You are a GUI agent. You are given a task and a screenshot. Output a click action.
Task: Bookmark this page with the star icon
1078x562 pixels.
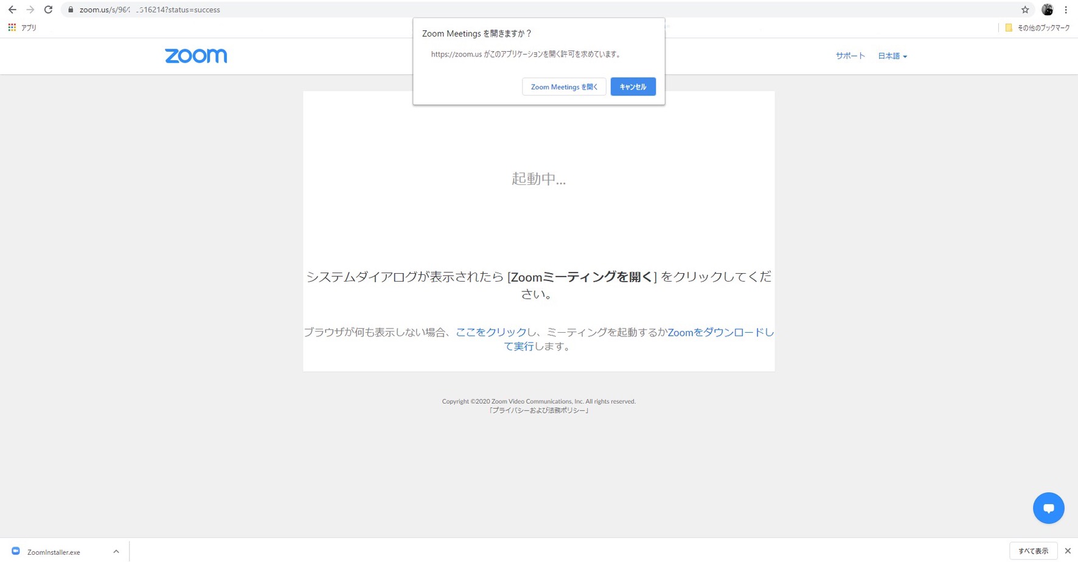click(1025, 10)
